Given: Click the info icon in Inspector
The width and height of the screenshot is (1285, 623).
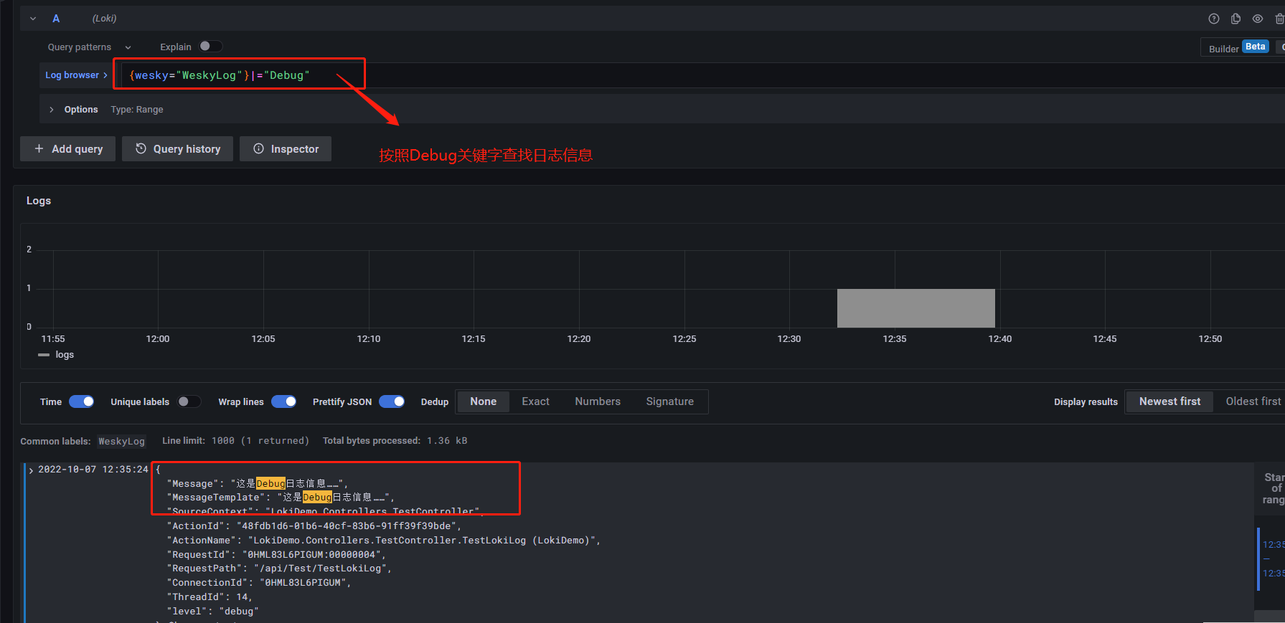Looking at the screenshot, I should 259,148.
